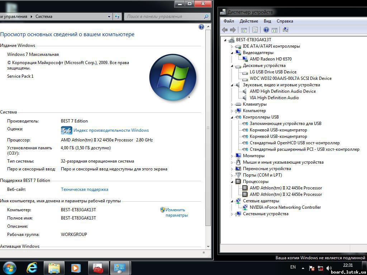Screen dimensions: 367x275
Task: Click the Индекс производительности Windows link
Action: click(111, 130)
